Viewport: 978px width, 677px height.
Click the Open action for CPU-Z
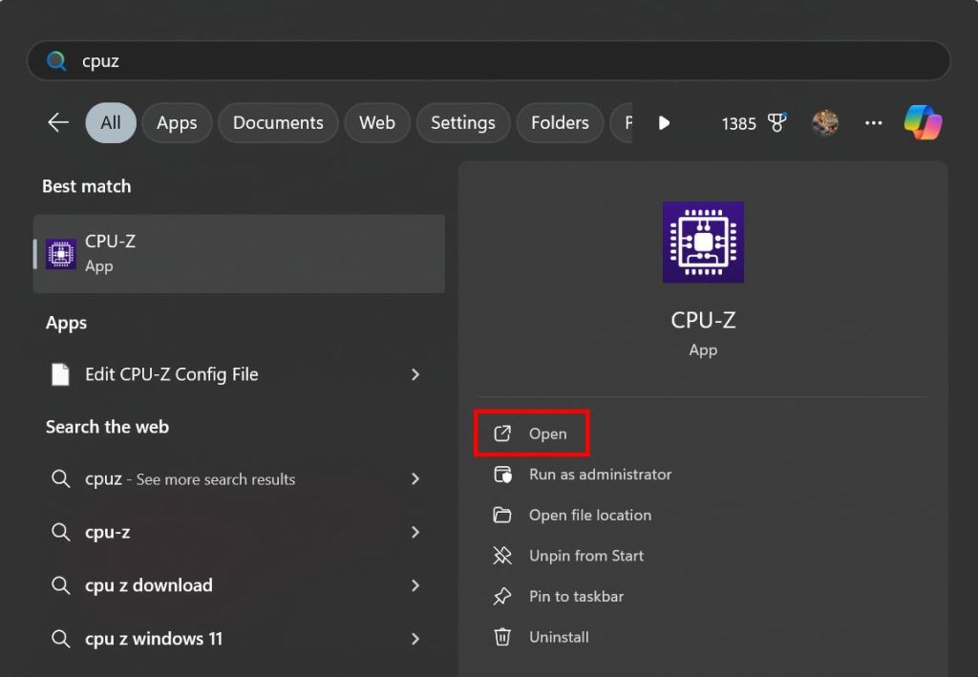click(x=531, y=434)
